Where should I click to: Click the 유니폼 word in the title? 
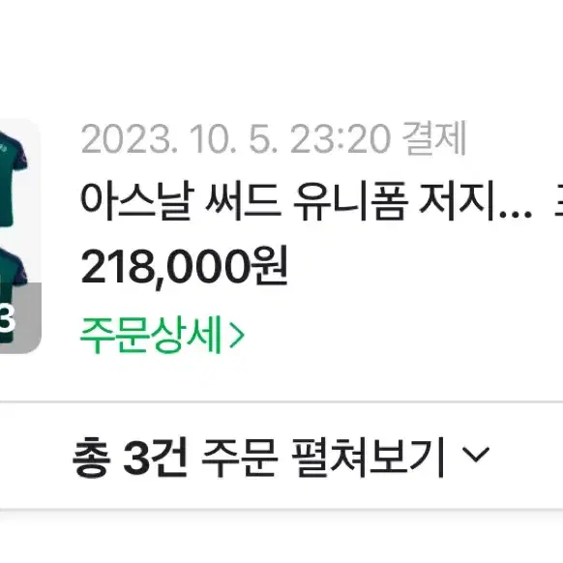click(350, 201)
